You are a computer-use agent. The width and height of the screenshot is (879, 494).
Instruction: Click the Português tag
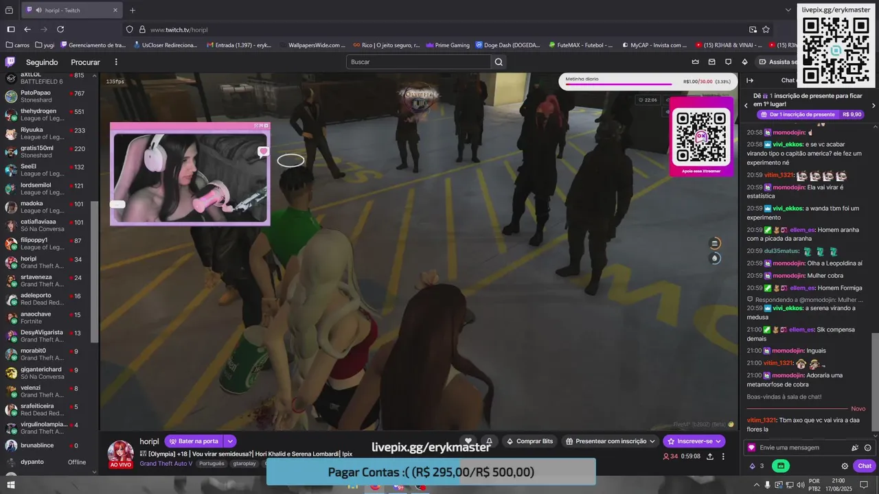coord(212,464)
